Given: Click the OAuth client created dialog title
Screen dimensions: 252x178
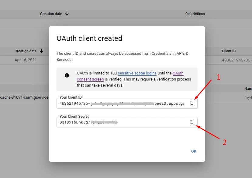Looking at the screenshot, I should (89, 38).
